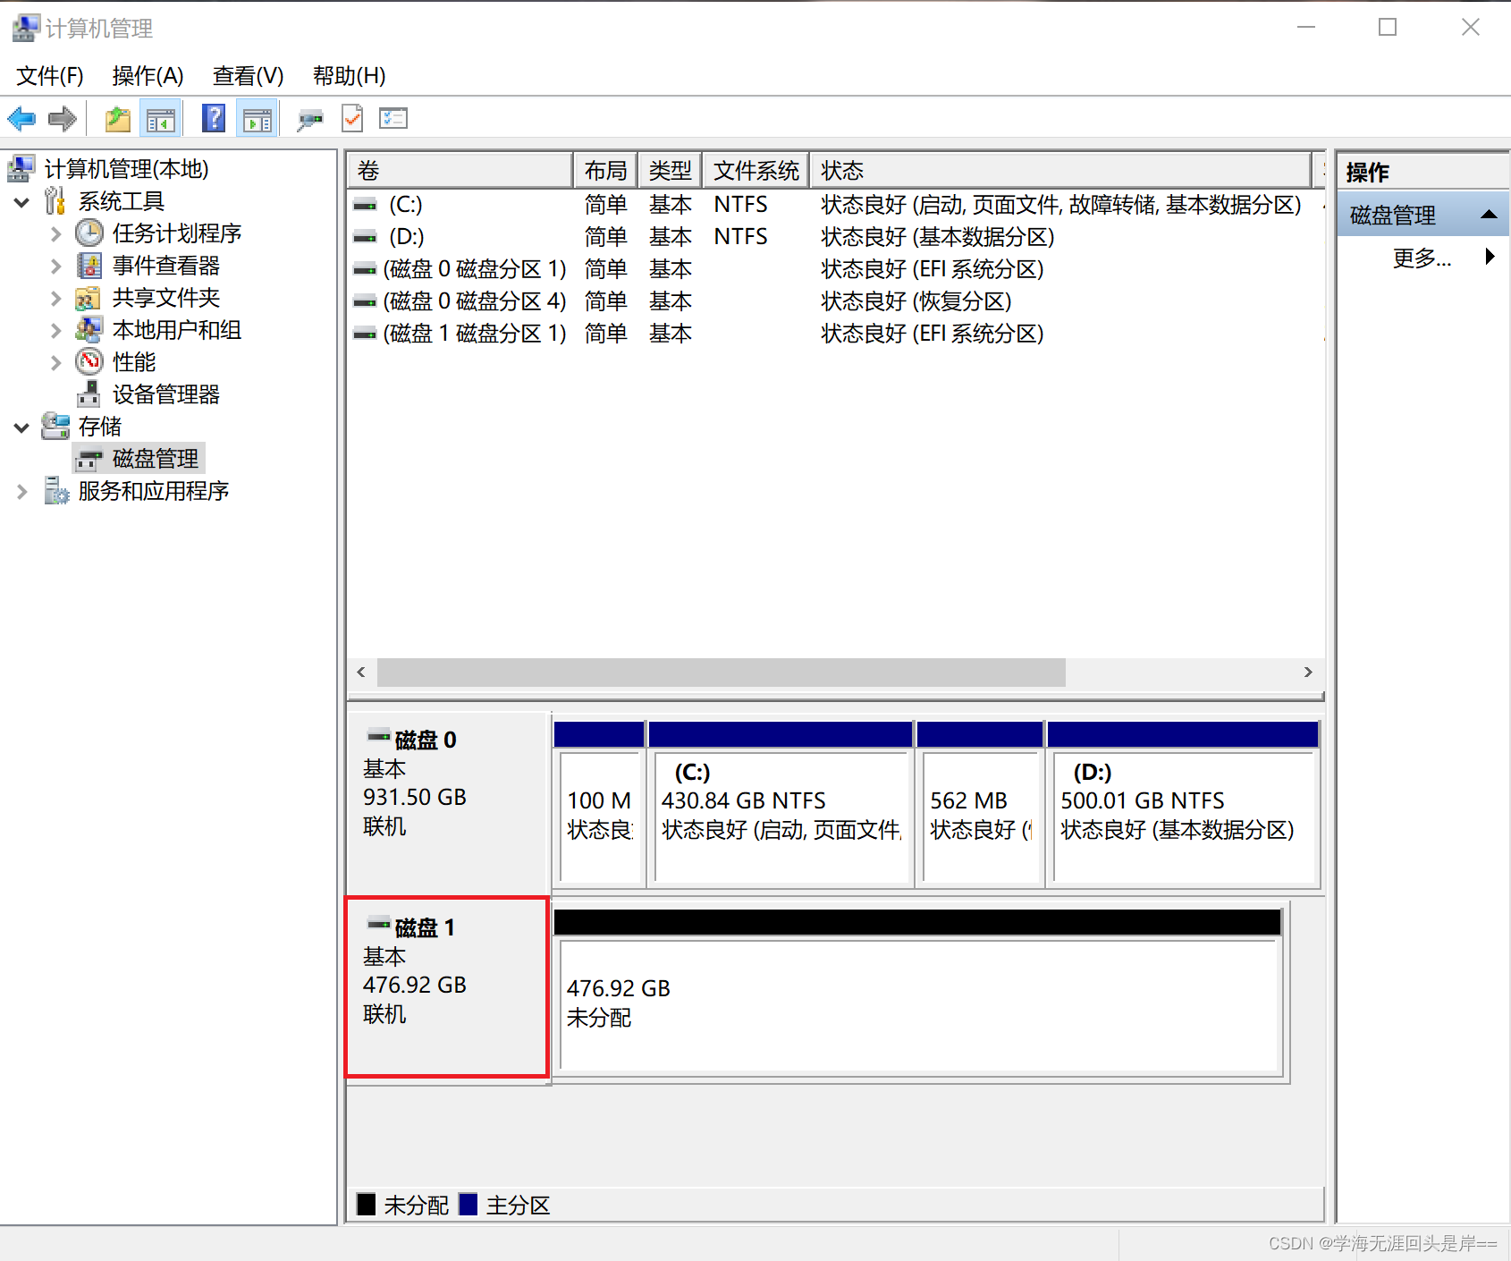Sort by the 文件系统 column header

pos(755,170)
